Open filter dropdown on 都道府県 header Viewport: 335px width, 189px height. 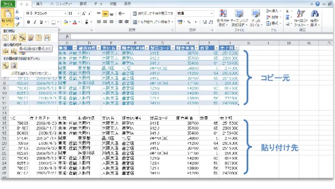98,48
